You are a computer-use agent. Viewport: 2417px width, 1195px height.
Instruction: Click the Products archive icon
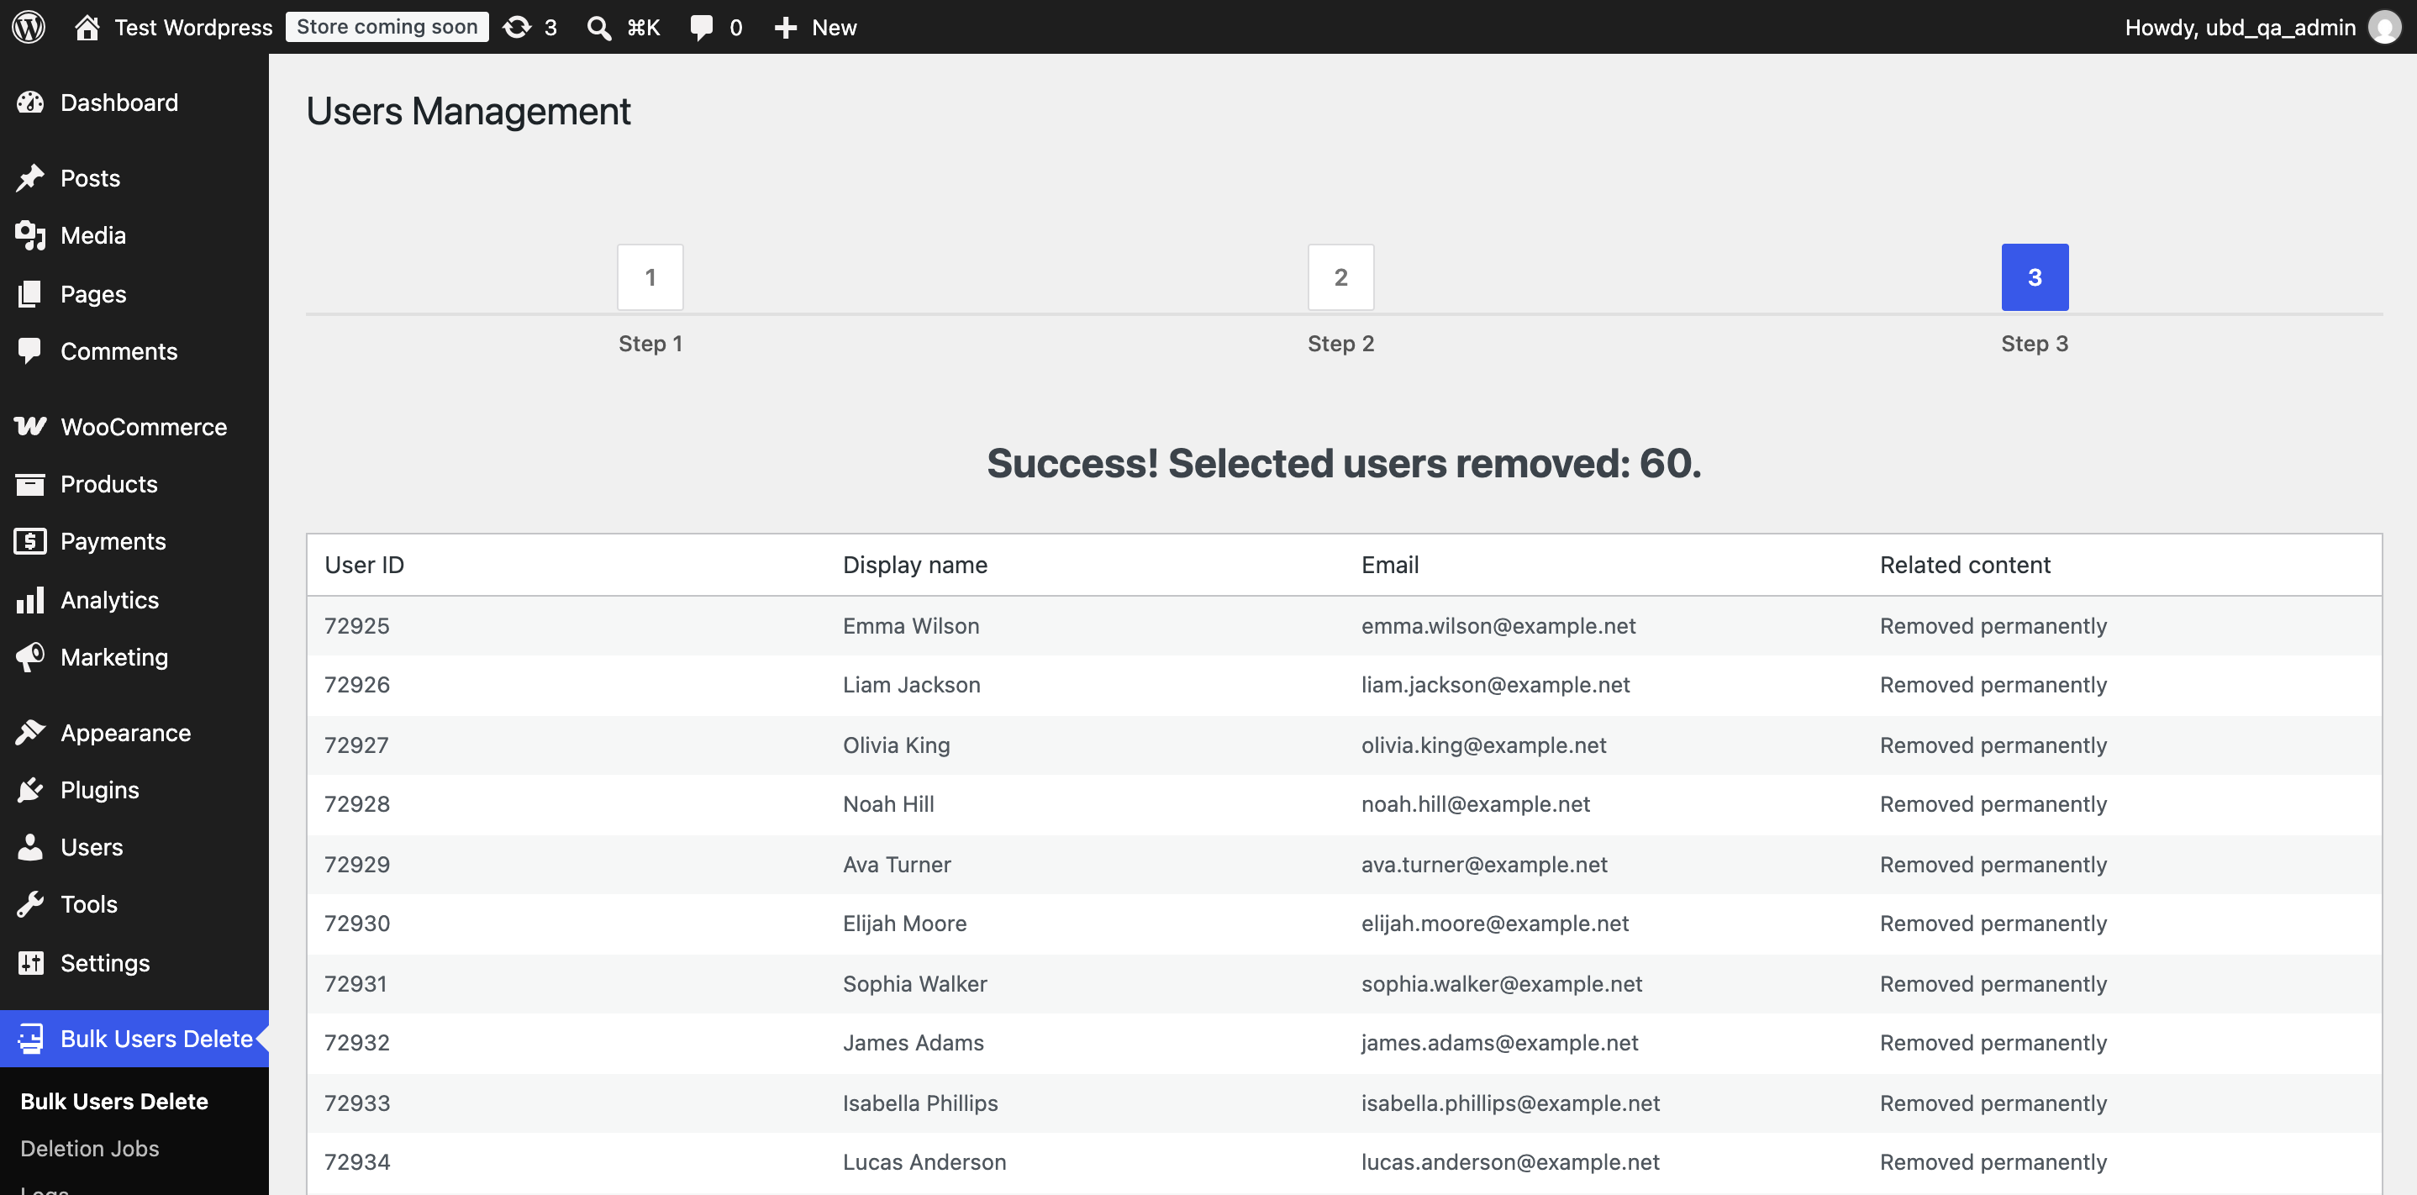(30, 484)
